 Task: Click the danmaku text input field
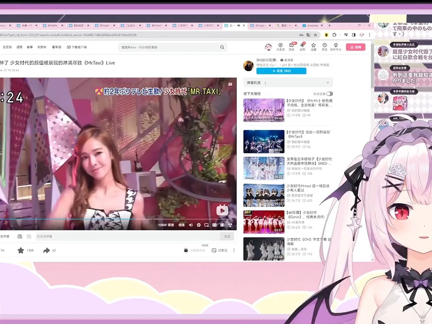point(128,236)
